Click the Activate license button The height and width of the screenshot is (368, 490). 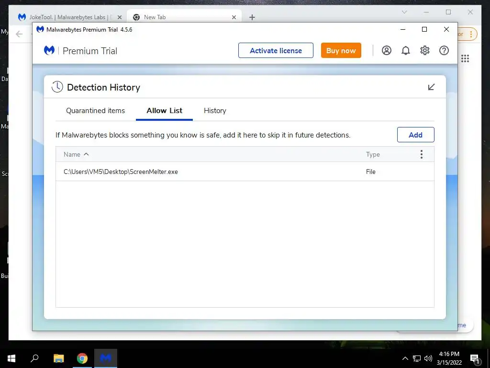(276, 50)
